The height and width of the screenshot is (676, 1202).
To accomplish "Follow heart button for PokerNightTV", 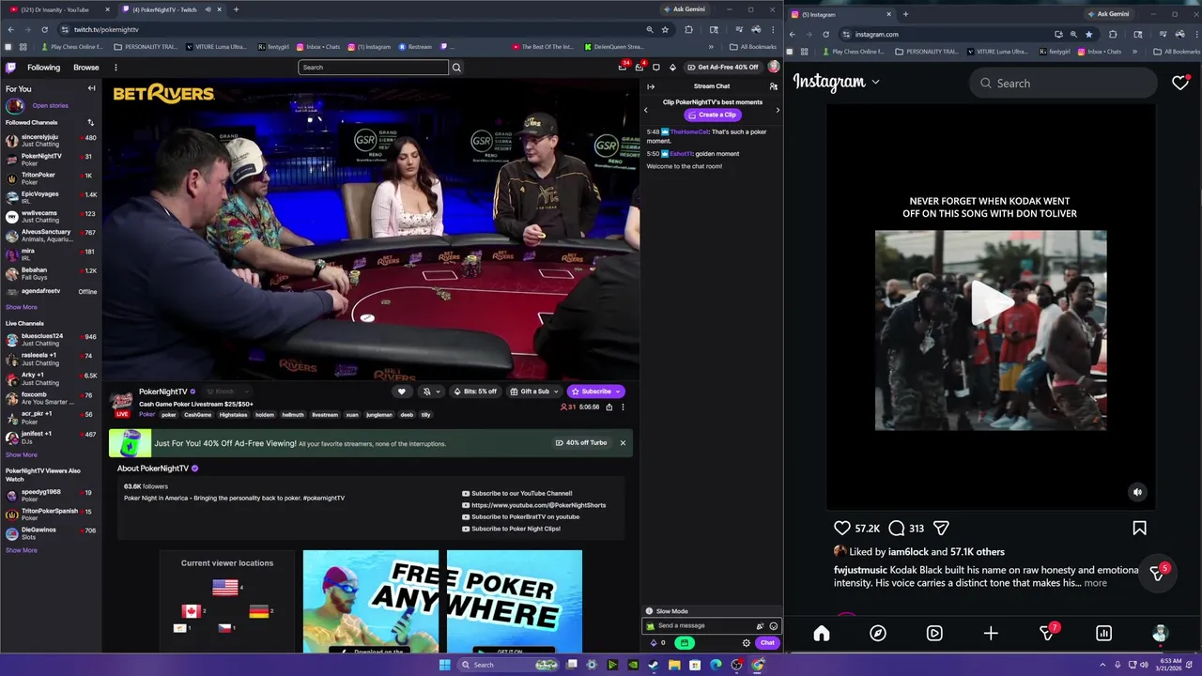I will click(402, 392).
